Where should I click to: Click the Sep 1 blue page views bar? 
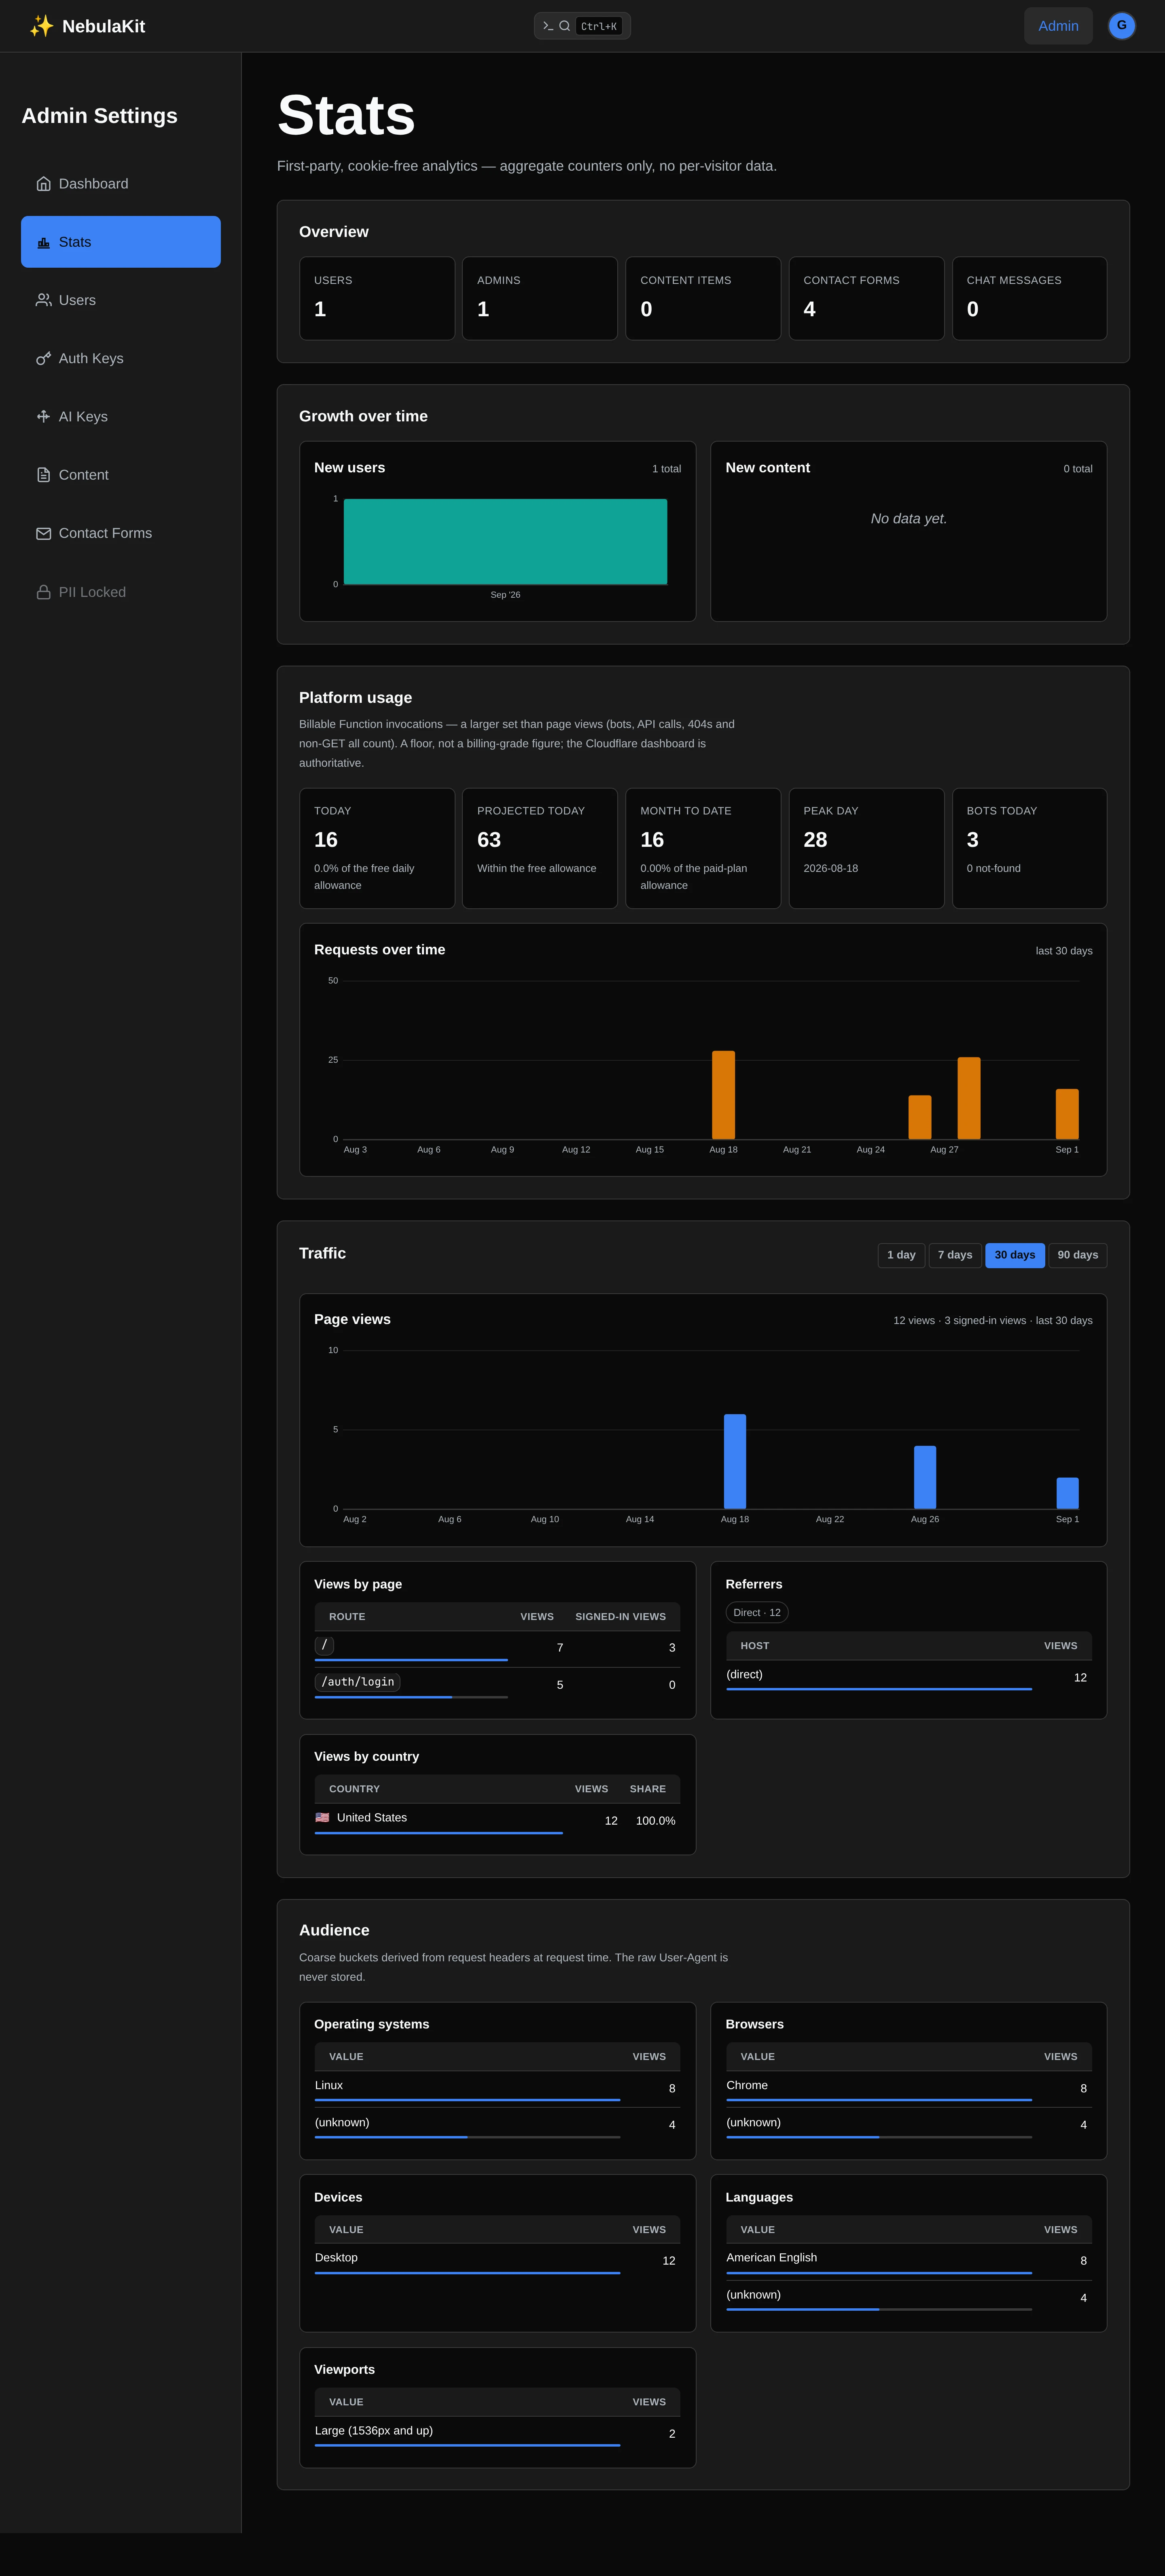(1067, 1493)
